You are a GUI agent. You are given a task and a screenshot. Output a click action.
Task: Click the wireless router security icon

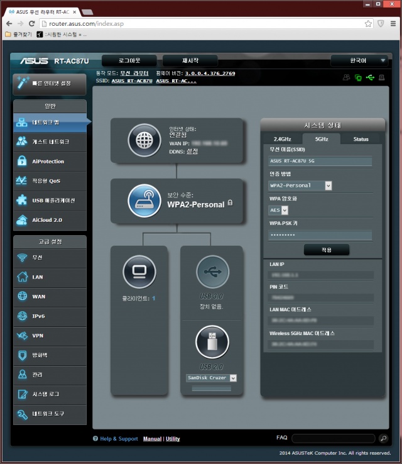pos(144,201)
